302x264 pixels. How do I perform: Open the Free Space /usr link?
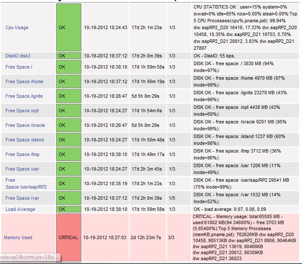[22, 169]
